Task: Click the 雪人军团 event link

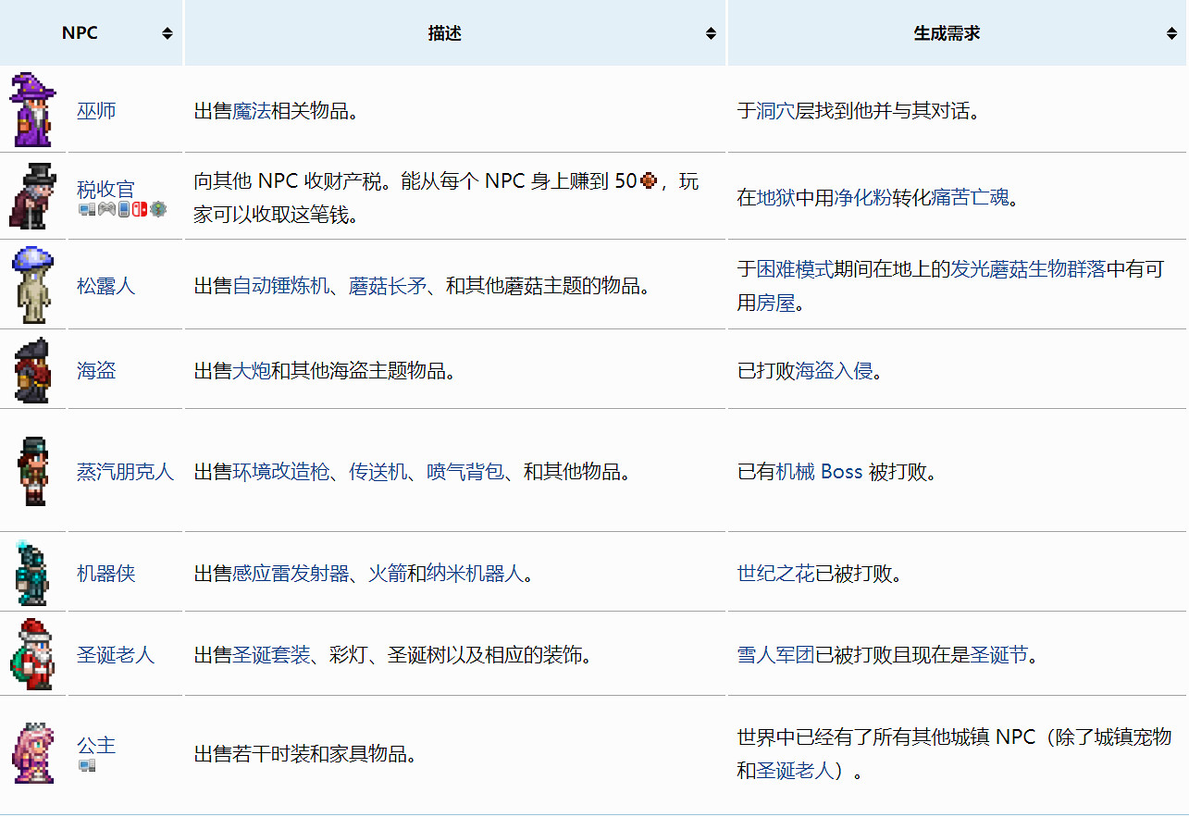Action: (x=775, y=655)
